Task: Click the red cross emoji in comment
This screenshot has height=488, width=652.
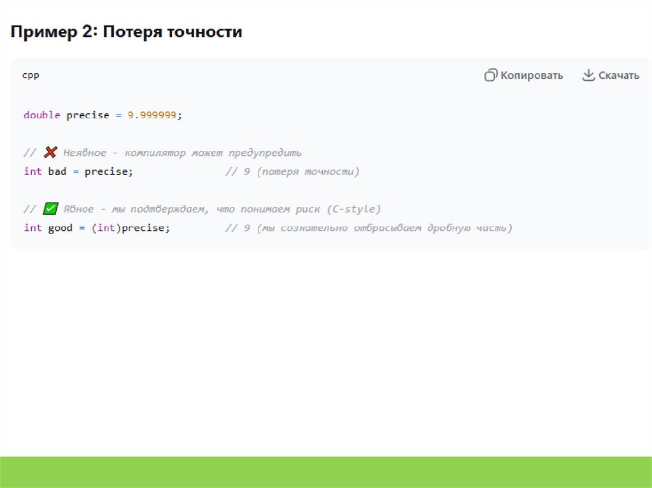Action: 50,152
